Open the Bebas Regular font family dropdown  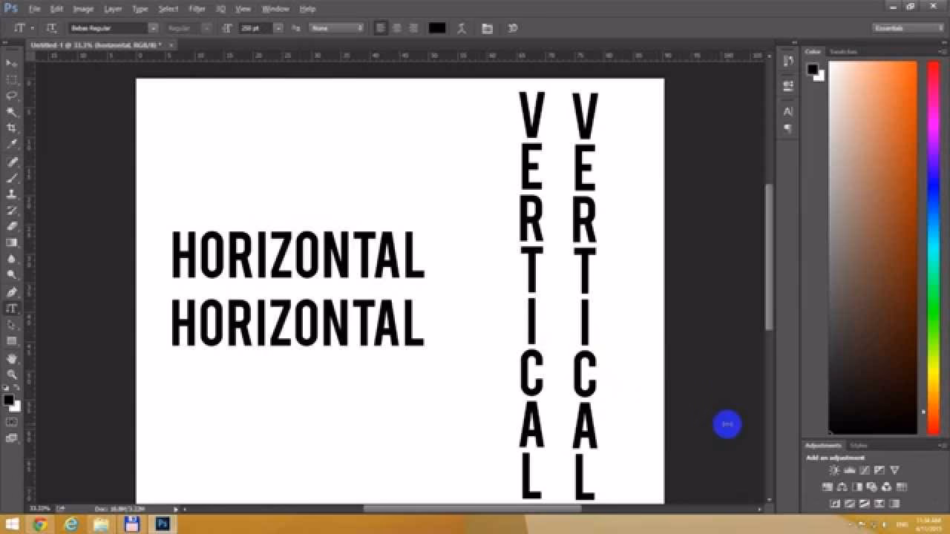pos(153,28)
